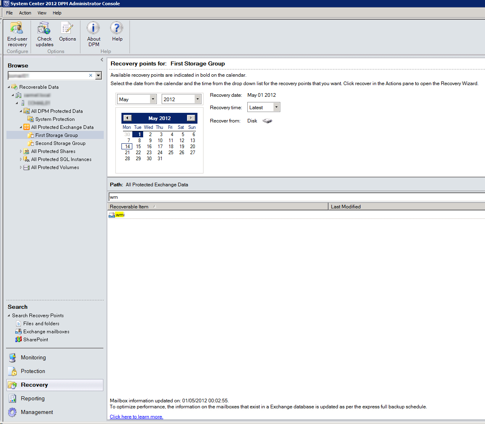Click the All DPM Protected Data icon
485x424 pixels.
[27, 111]
